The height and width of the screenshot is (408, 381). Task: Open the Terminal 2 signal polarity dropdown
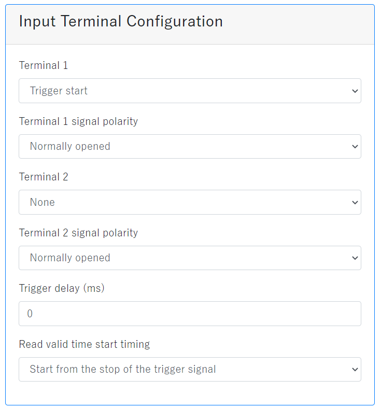[x=190, y=258]
